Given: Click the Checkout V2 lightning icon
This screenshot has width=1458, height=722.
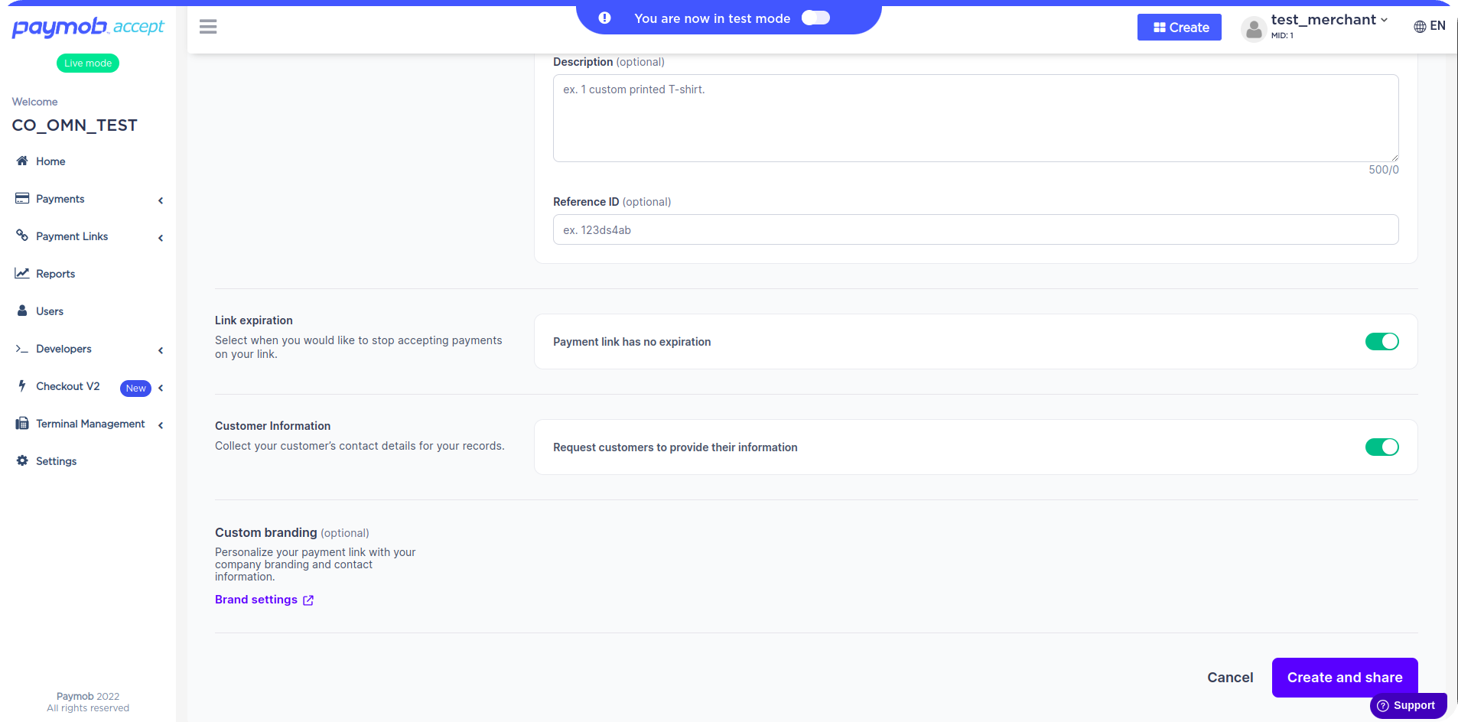Looking at the screenshot, I should (x=22, y=385).
